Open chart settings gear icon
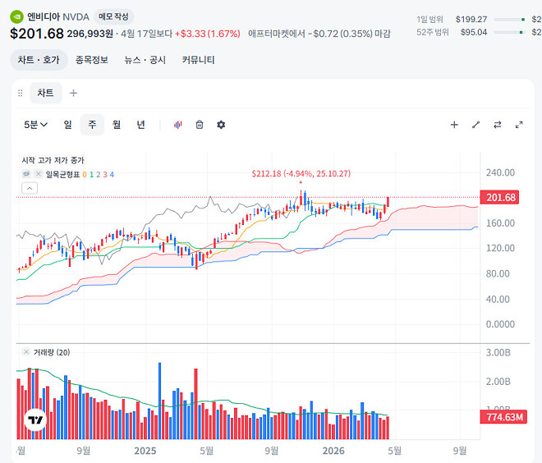Viewport: 542px width, 463px height. click(x=221, y=125)
